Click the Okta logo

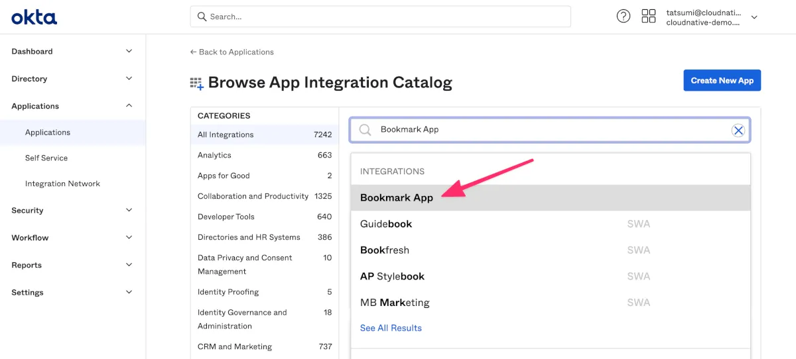[34, 17]
